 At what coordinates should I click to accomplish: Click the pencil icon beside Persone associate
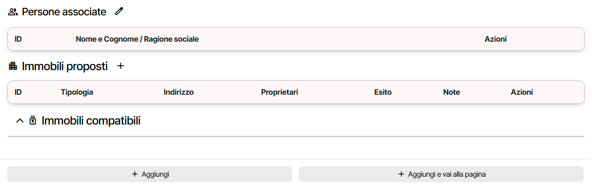coord(119,12)
